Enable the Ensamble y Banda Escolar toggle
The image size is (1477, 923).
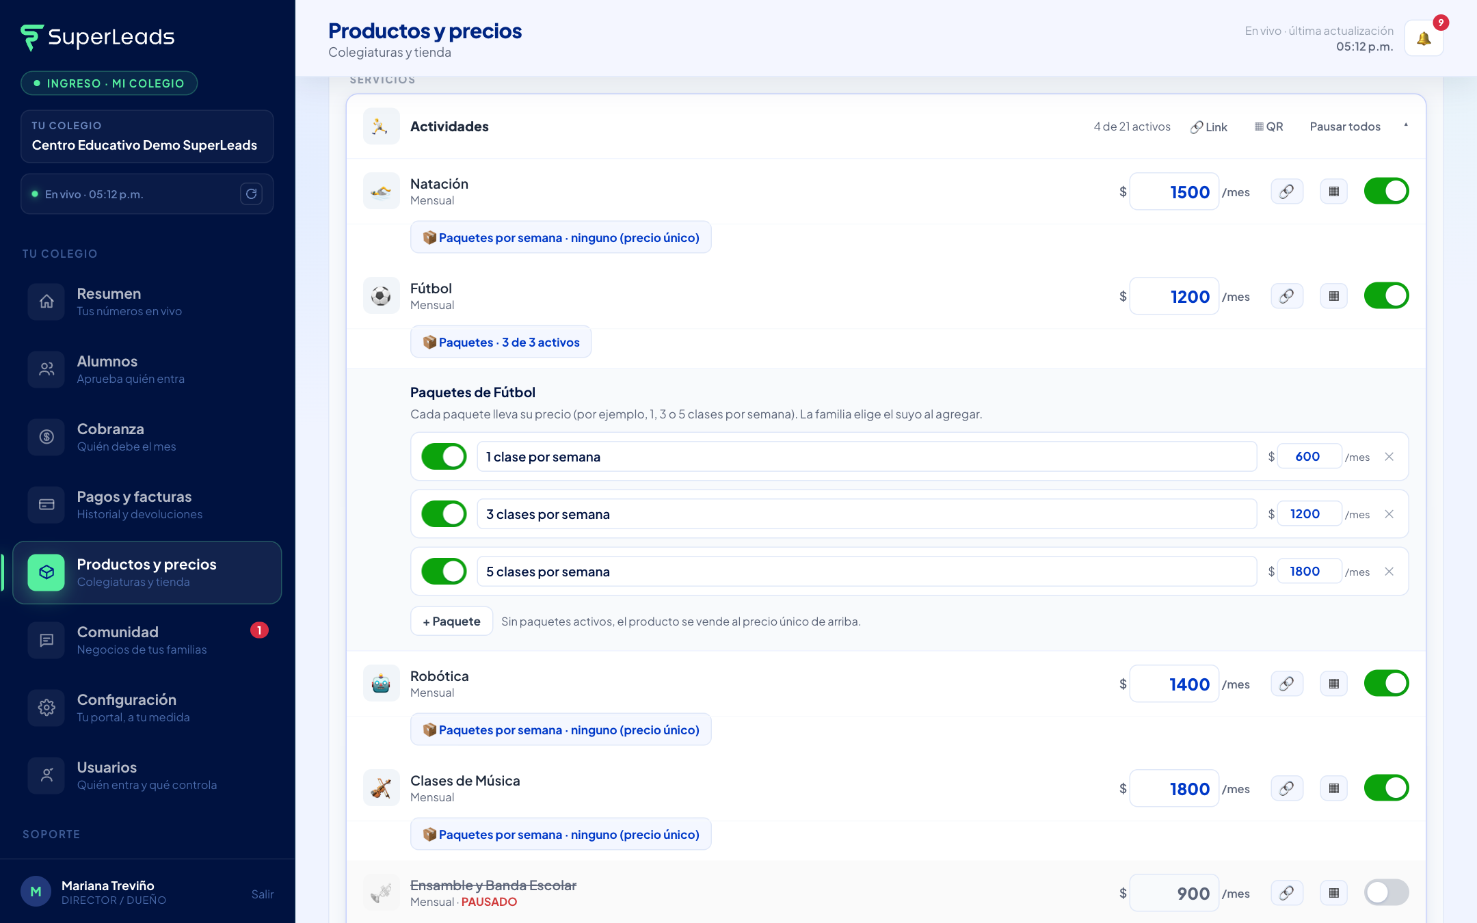click(x=1386, y=893)
